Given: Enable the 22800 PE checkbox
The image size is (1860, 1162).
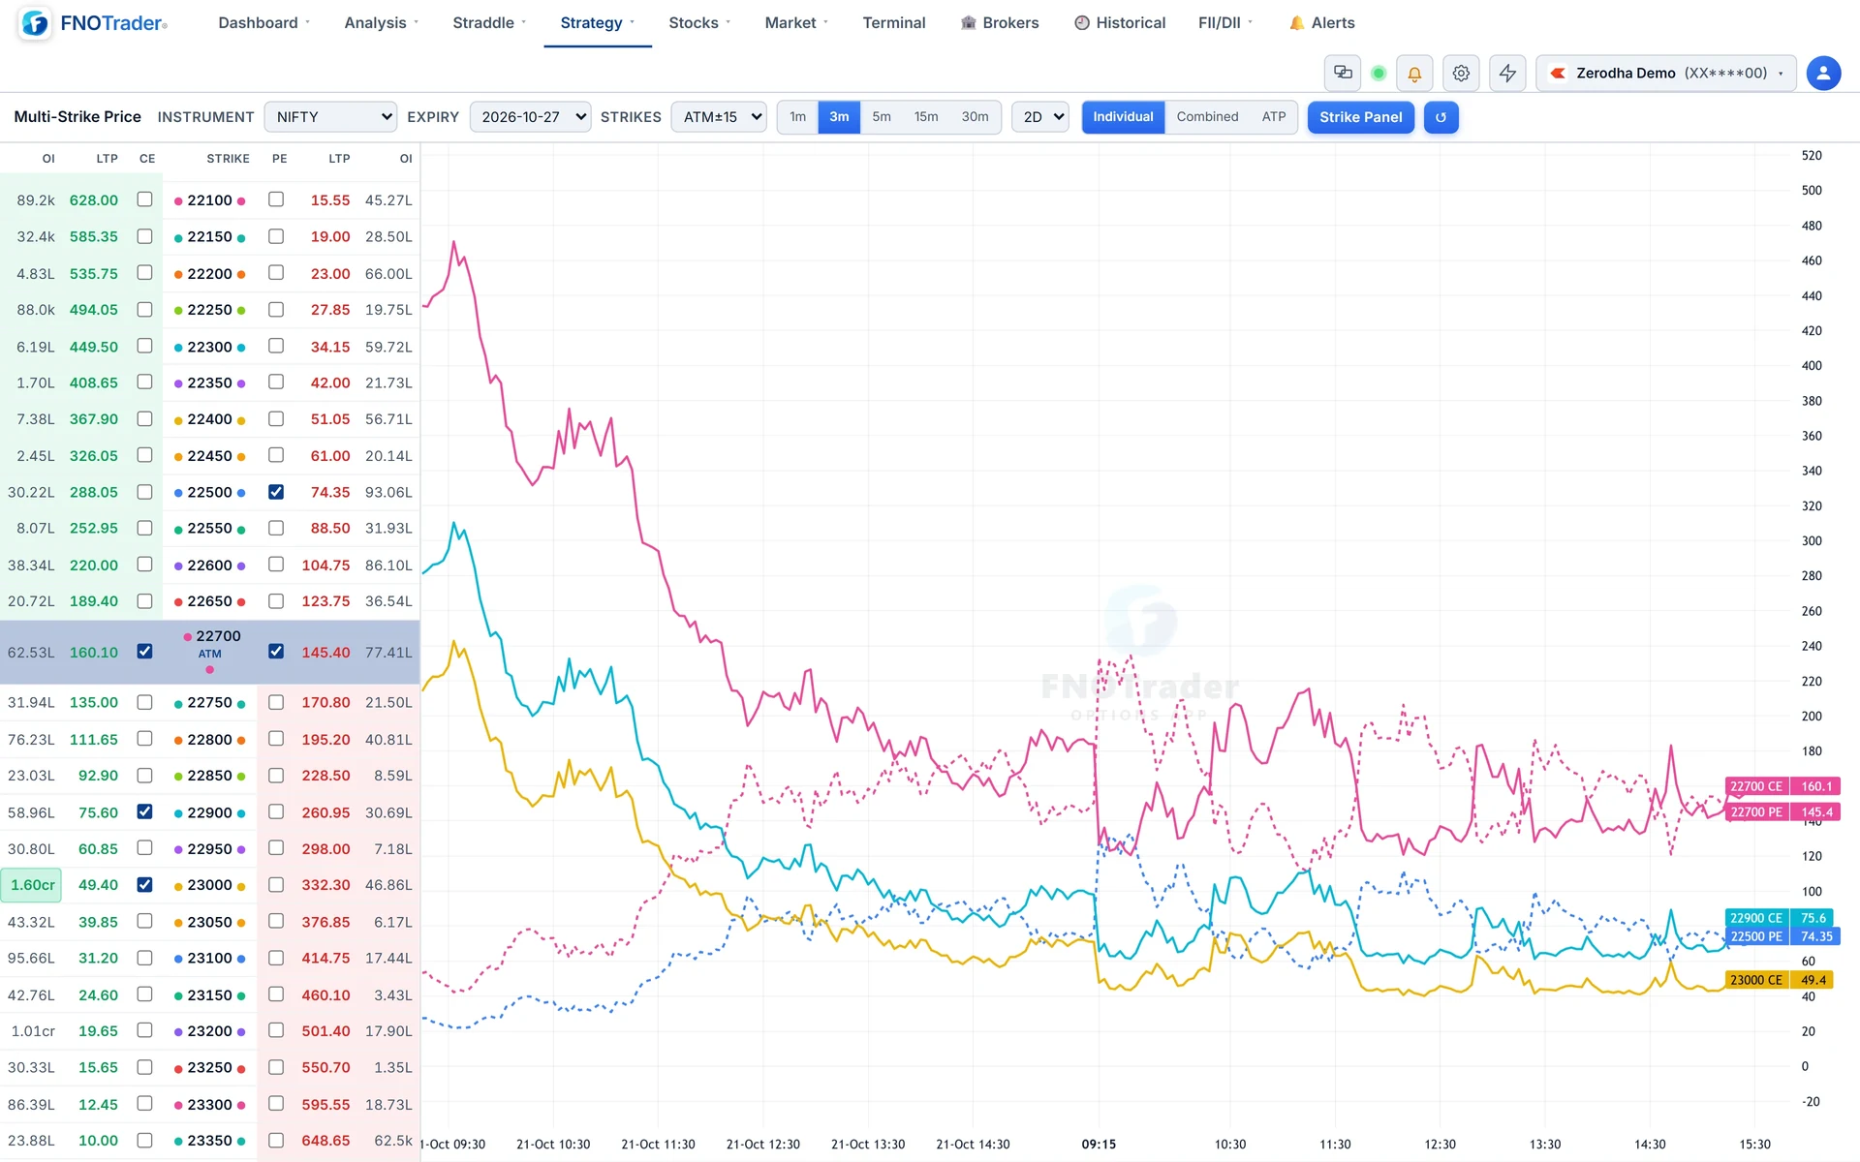Looking at the screenshot, I should point(276,739).
